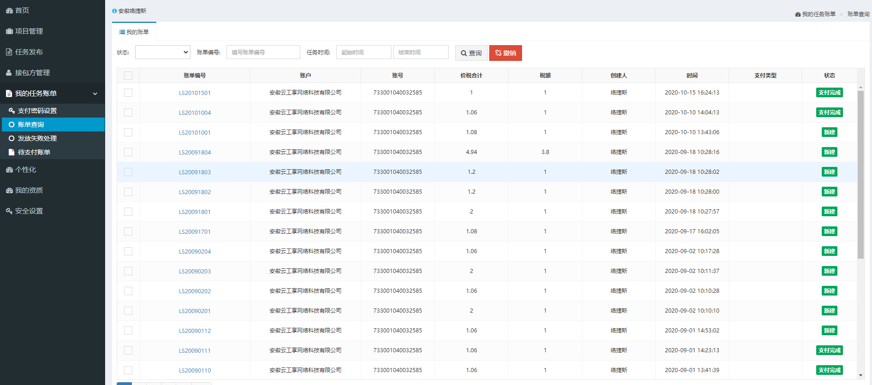Click the key icon for 支付密码设置

pos(12,111)
